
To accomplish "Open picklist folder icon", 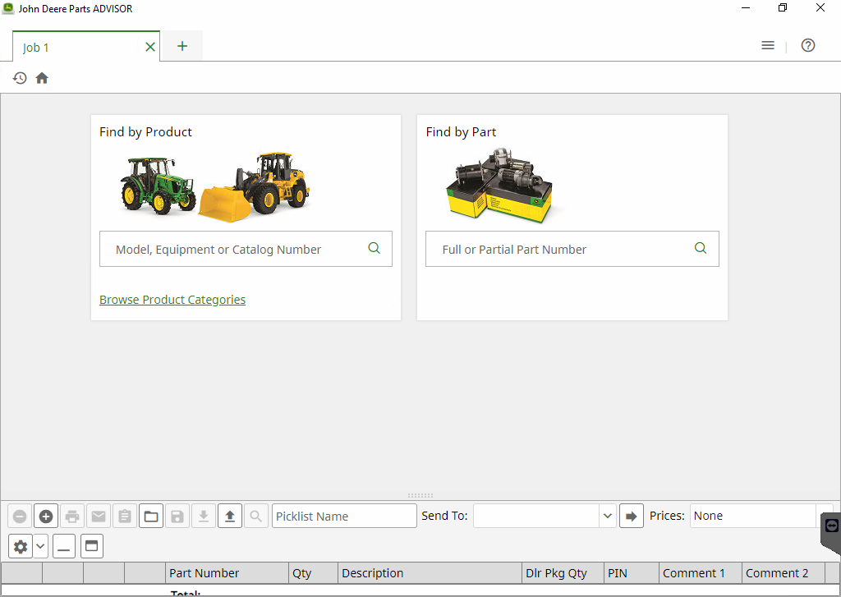I will [x=151, y=517].
